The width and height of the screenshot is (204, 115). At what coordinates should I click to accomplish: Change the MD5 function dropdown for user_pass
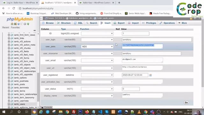pos(97,47)
